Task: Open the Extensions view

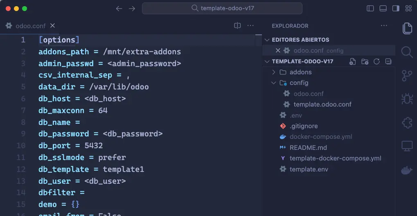Action: 407,122
